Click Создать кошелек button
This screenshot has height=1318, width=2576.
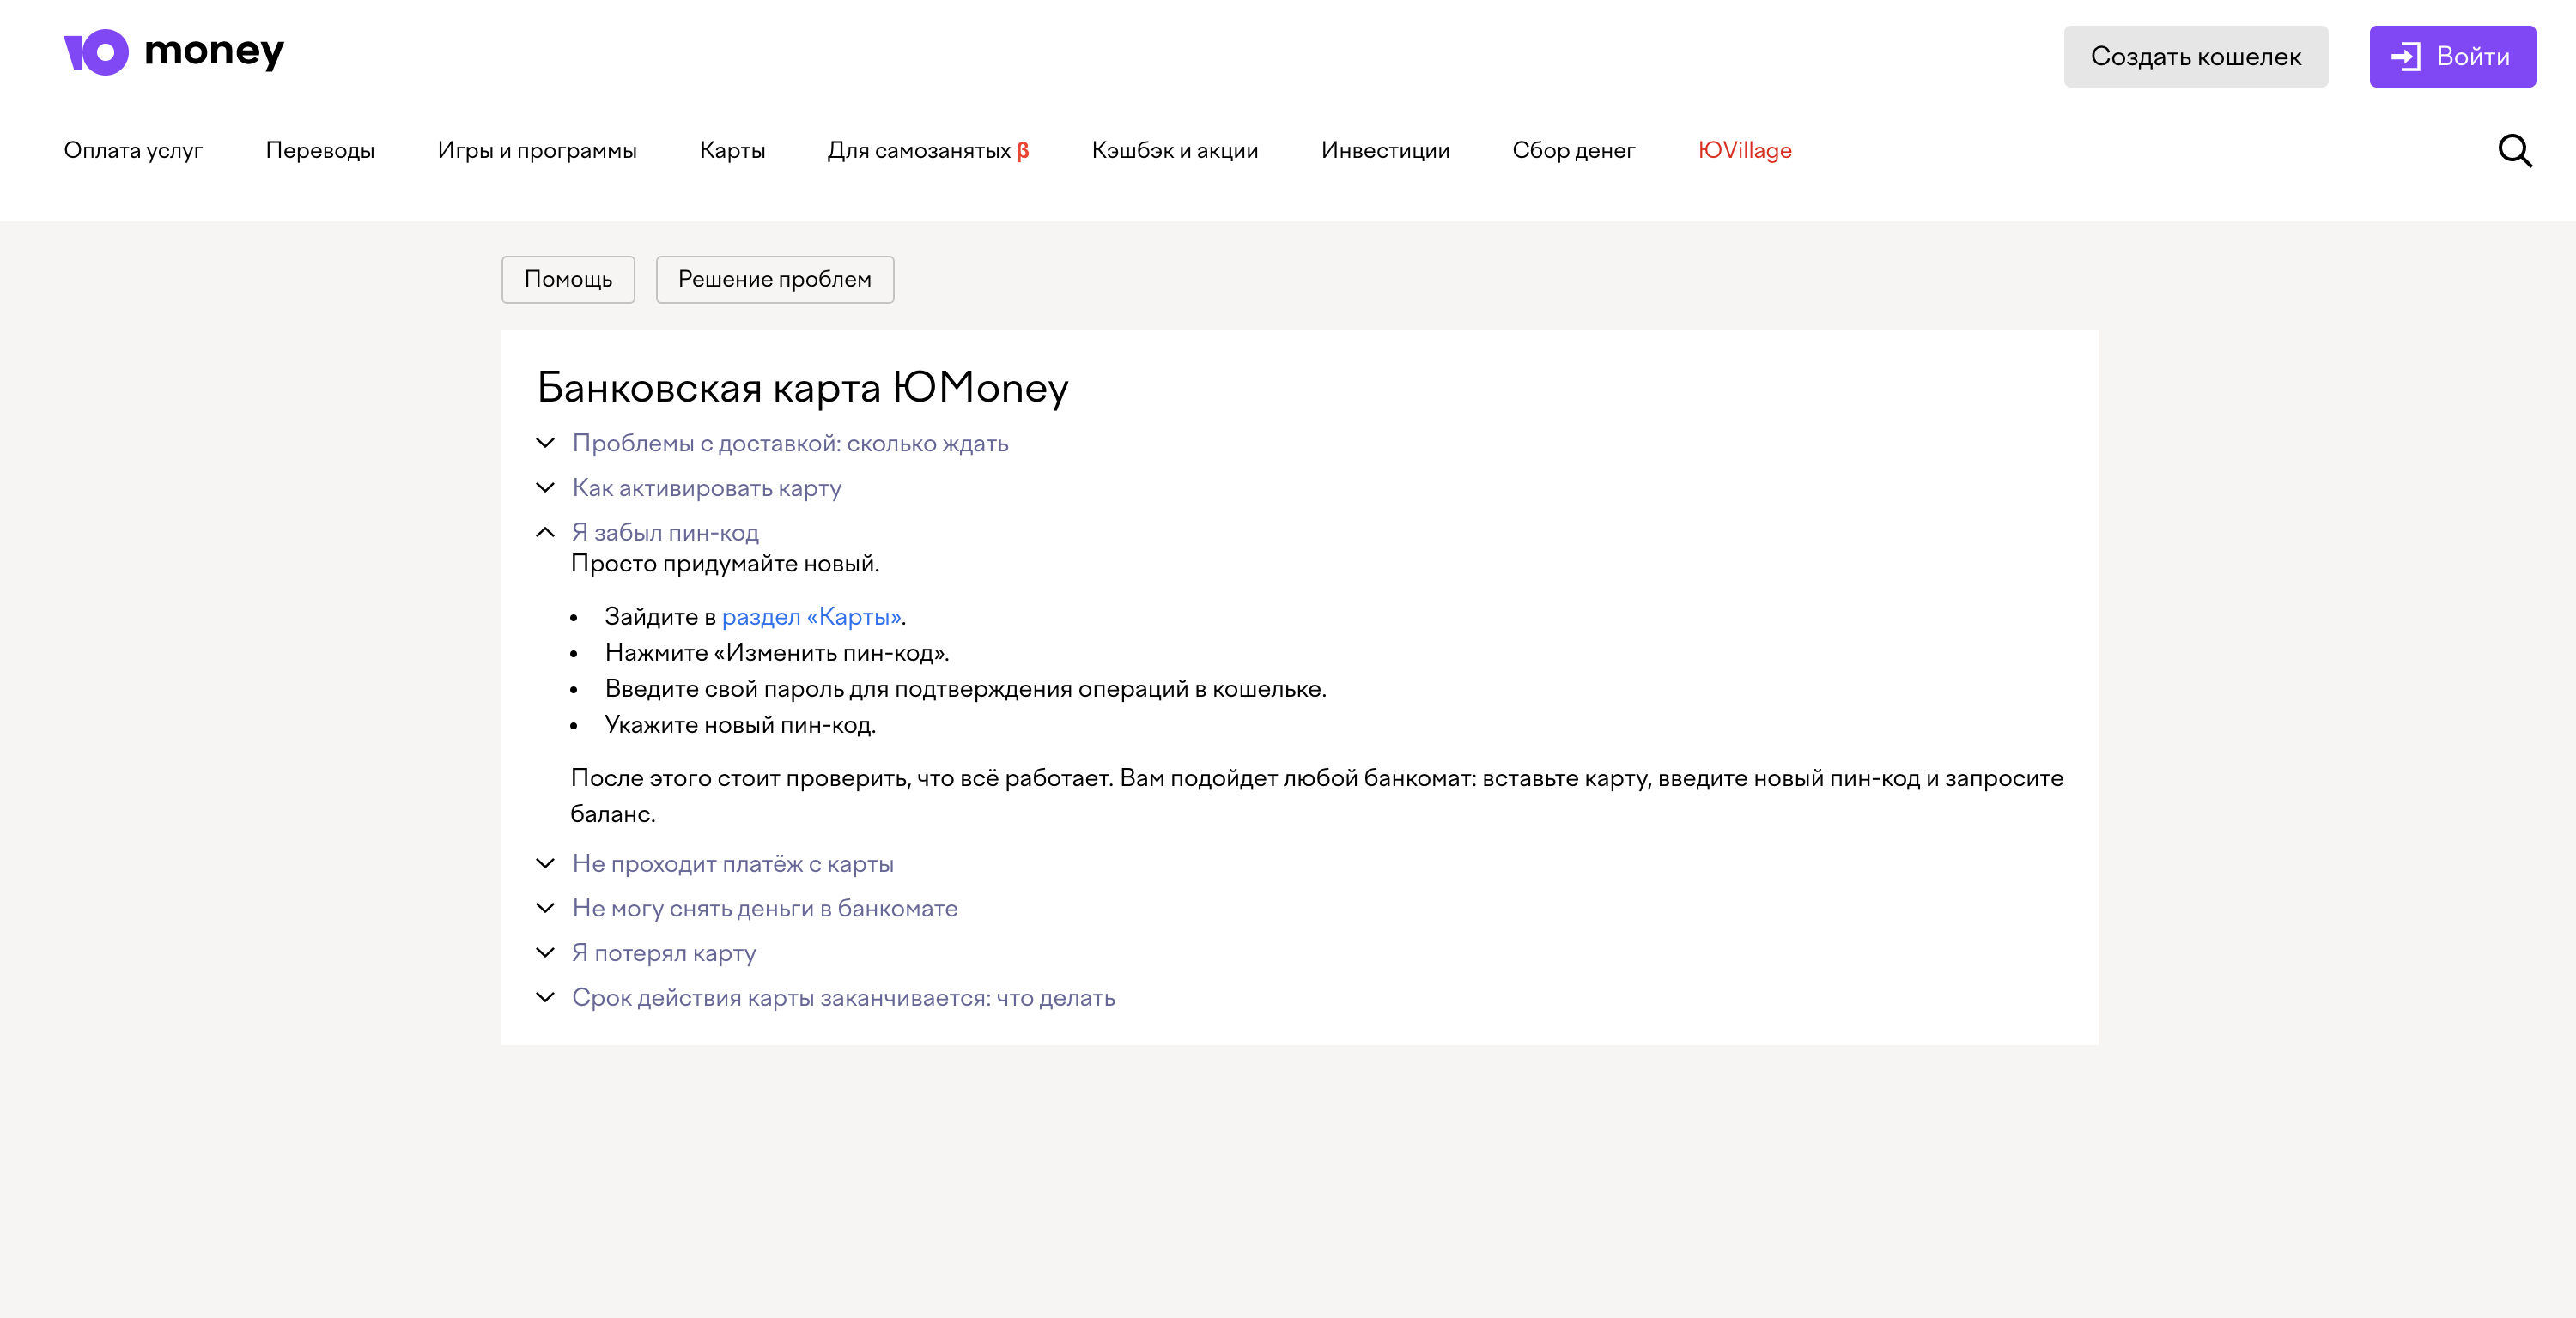click(x=2195, y=57)
